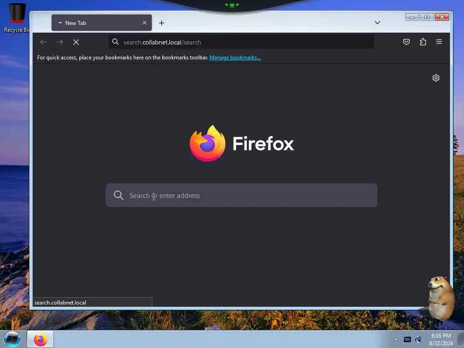
Task: Click the magnifier inside the page search box
Action: click(x=118, y=195)
